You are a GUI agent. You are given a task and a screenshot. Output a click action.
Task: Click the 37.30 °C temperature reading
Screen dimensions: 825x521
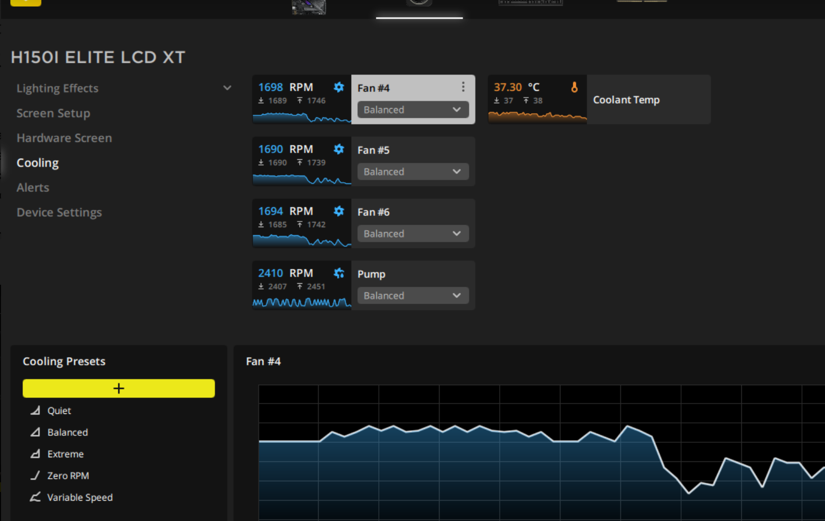point(517,87)
